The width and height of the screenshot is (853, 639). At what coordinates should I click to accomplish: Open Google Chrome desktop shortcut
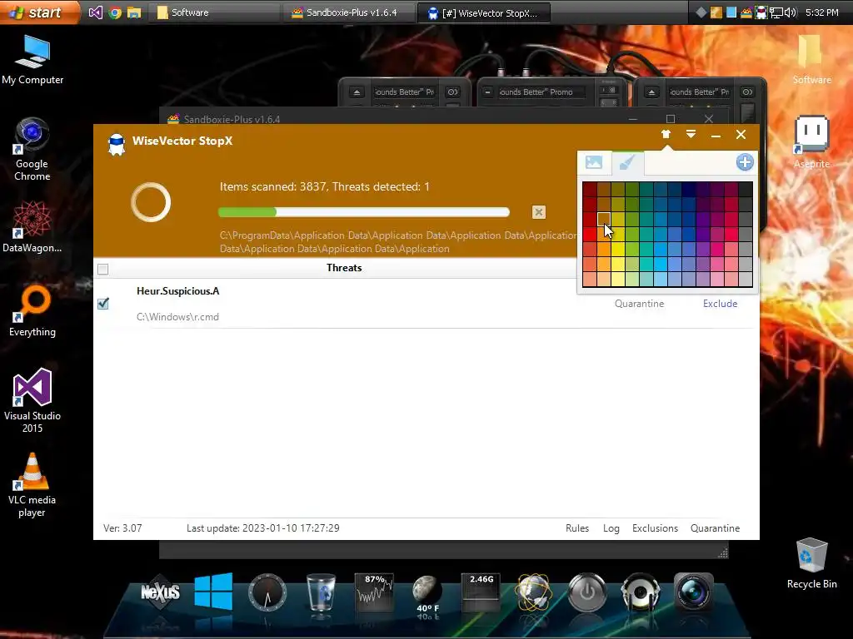(32, 150)
